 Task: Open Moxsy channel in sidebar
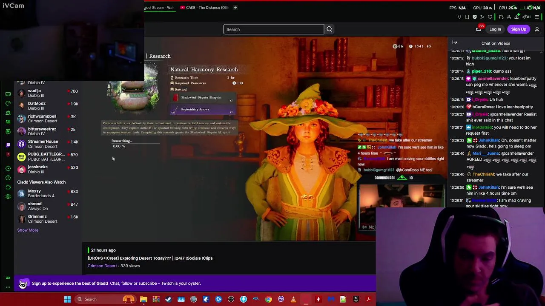(x=48, y=193)
